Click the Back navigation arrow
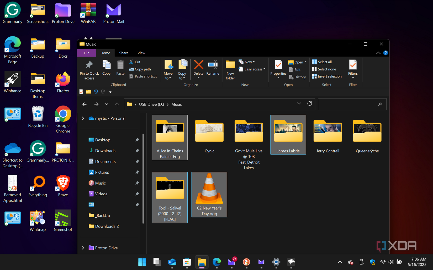The height and width of the screenshot is (270, 433). click(x=85, y=104)
